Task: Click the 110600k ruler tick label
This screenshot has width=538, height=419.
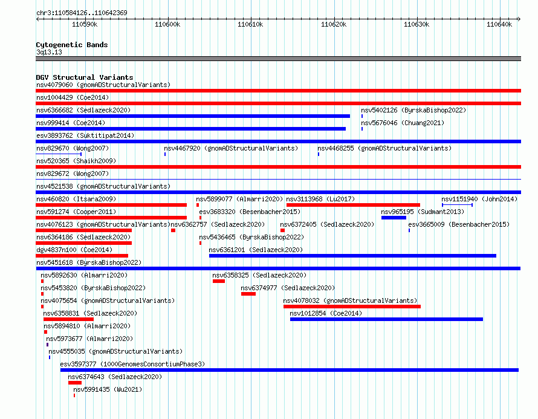Action: point(167,24)
